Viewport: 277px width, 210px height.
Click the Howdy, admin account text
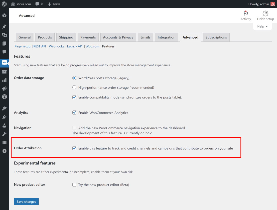259,4
